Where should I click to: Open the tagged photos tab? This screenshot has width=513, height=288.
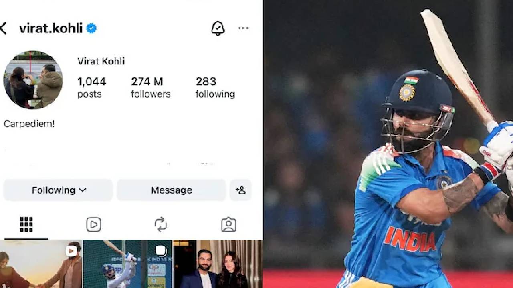coord(228,225)
